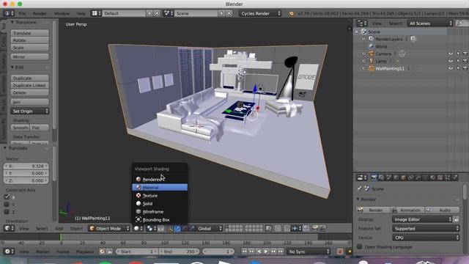Collapse the Translate operator panel
This screenshot has height=264, width=469.
(x=5, y=148)
